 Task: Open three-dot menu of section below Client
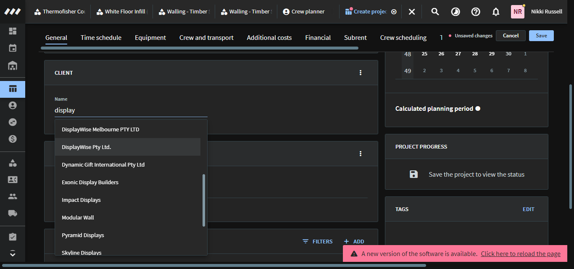(x=361, y=154)
